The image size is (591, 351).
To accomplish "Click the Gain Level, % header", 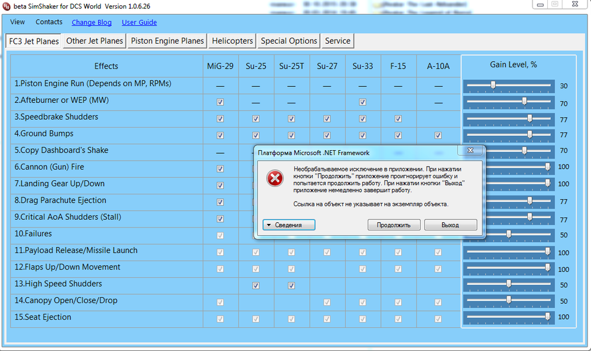I will click(514, 65).
